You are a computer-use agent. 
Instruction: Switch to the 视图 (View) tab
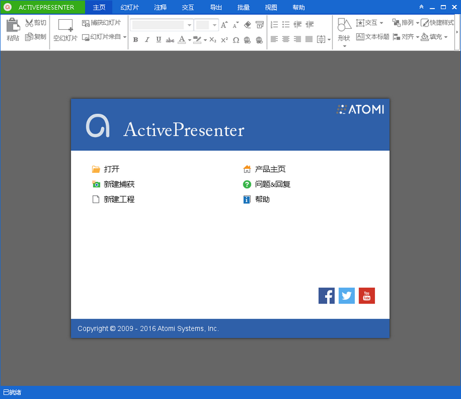tap(271, 7)
